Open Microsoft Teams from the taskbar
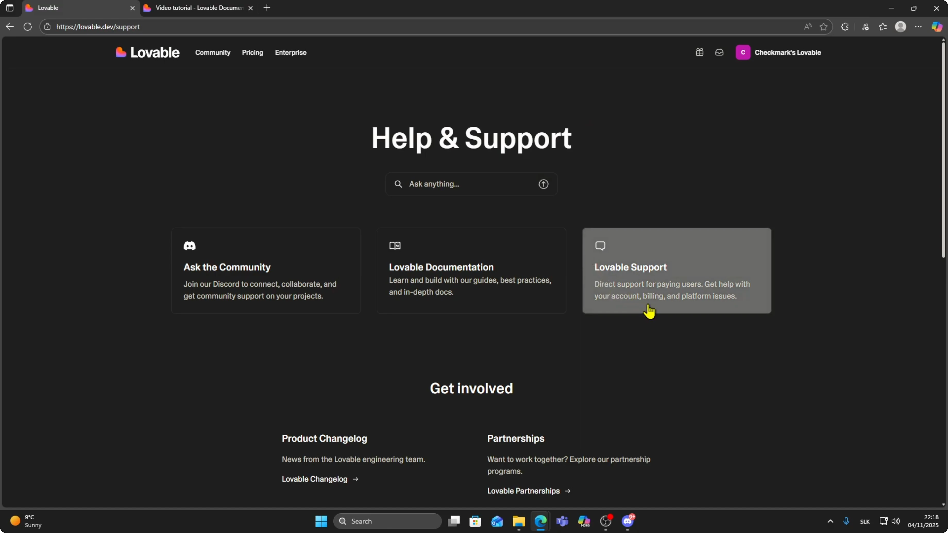This screenshot has width=948, height=533. tap(562, 521)
